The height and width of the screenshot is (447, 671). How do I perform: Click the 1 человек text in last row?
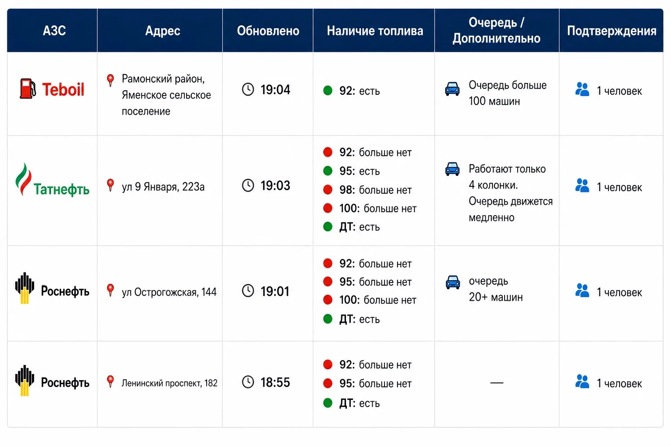[x=619, y=383]
